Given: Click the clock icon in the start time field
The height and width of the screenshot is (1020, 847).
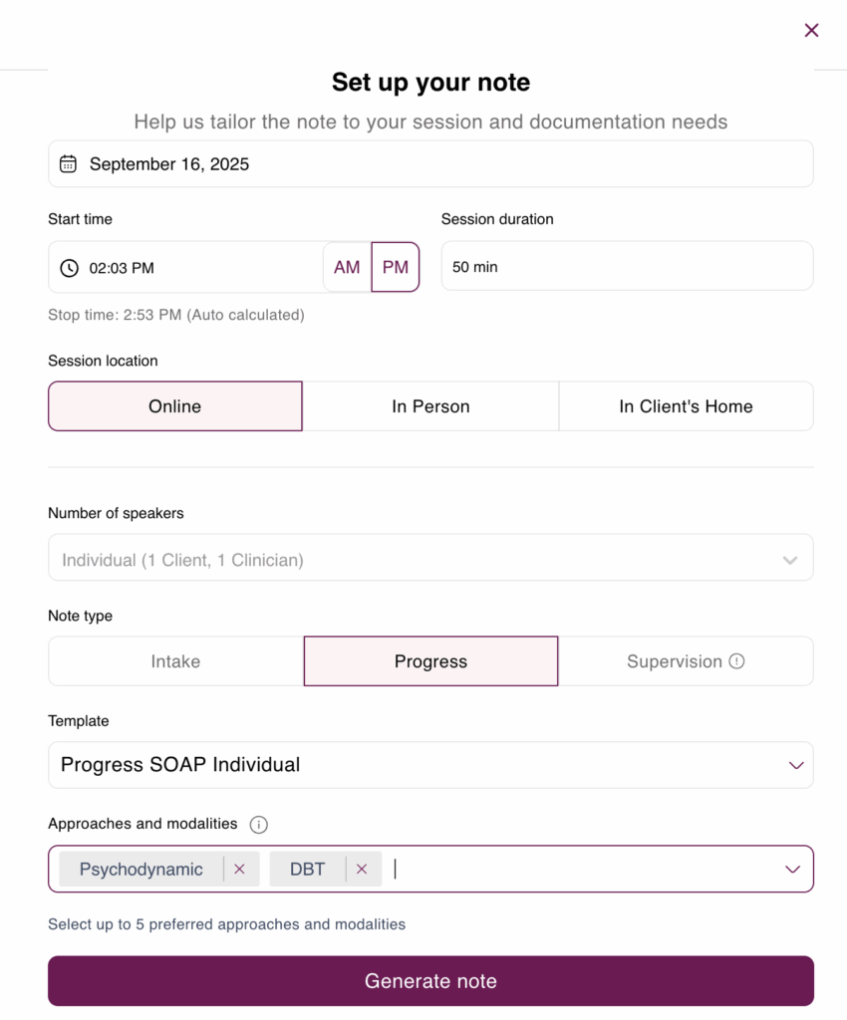Looking at the screenshot, I should (x=69, y=268).
